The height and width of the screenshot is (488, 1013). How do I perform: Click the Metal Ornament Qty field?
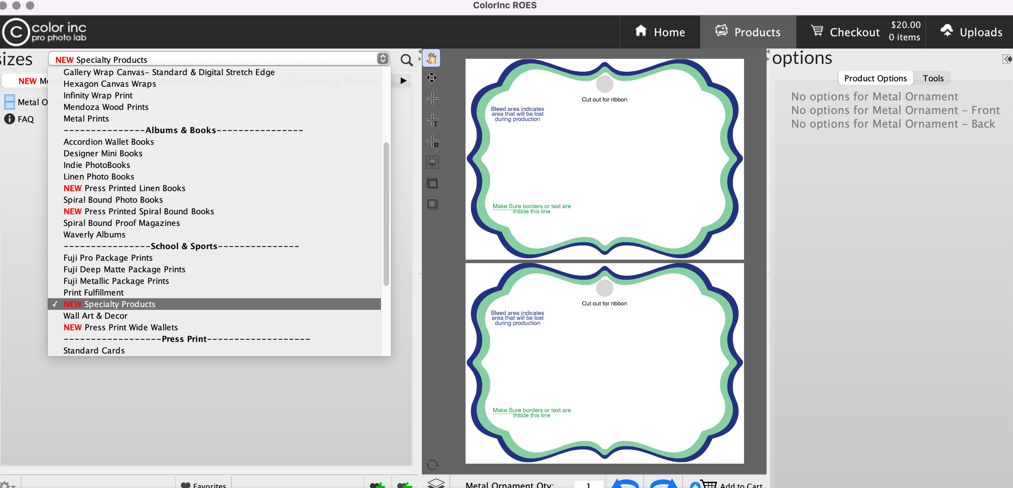click(x=588, y=485)
